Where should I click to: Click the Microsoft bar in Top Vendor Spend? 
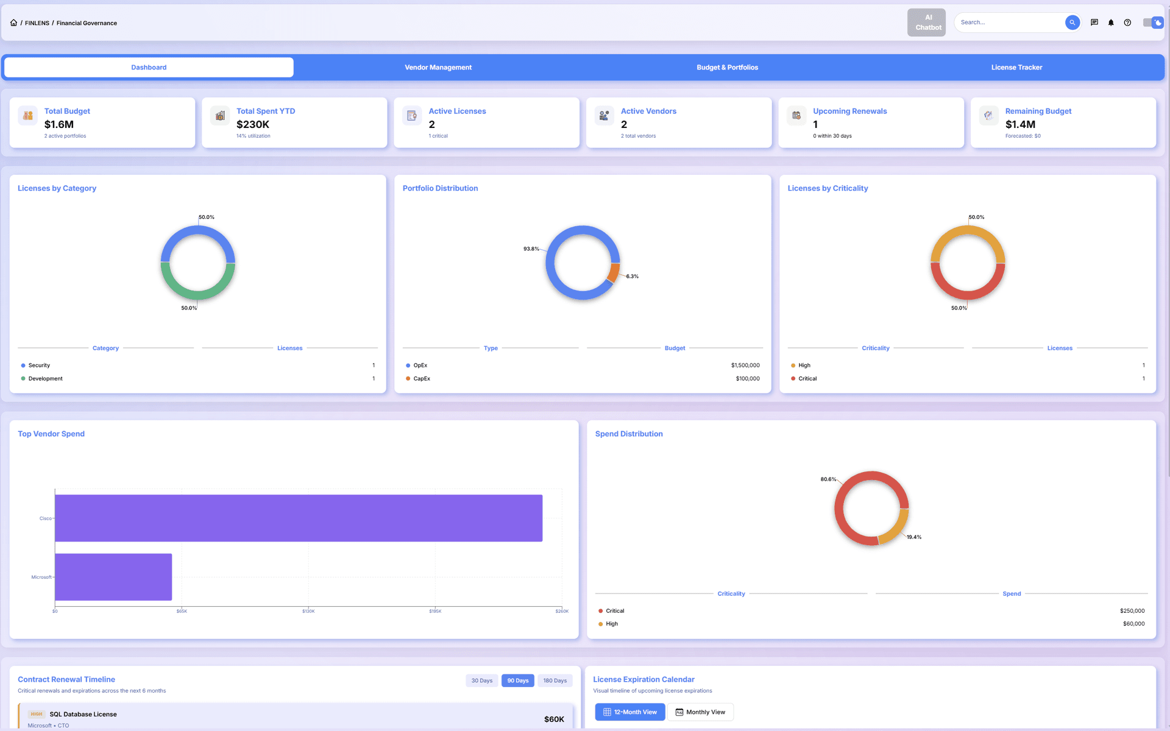coord(113,577)
